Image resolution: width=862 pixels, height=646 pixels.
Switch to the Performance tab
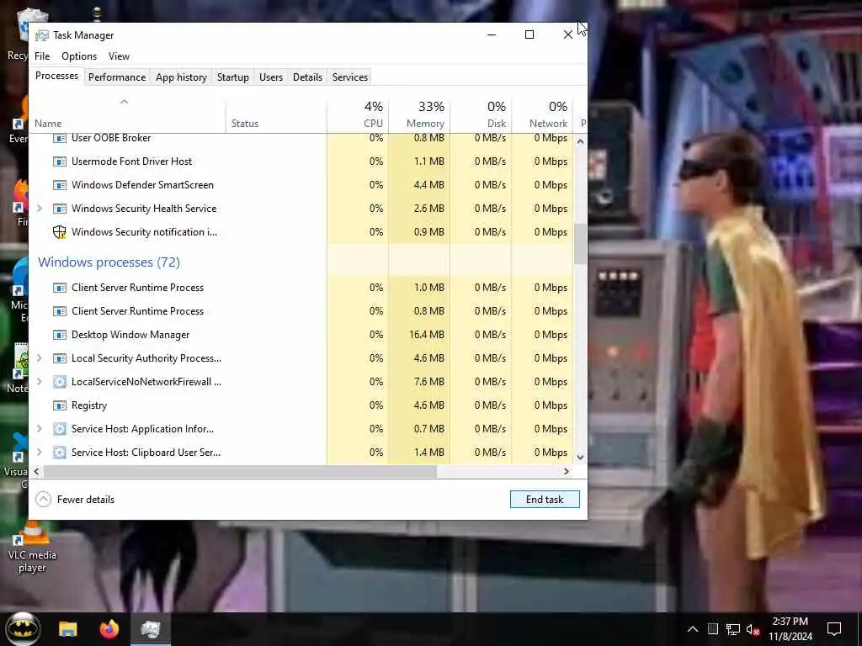point(117,77)
